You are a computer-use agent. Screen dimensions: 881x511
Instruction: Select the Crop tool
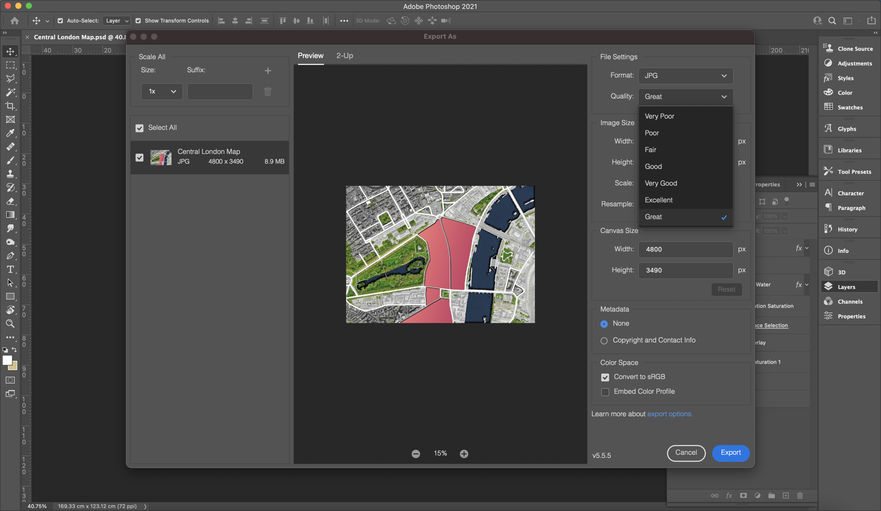coord(10,106)
